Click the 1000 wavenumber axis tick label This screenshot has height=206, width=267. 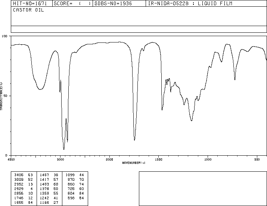(x=208, y=159)
